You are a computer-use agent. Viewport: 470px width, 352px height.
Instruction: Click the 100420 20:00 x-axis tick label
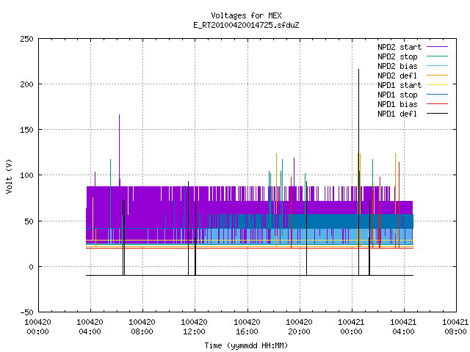pyautogui.click(x=299, y=327)
